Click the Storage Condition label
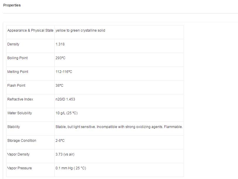Screen dimensions: 238x179 [x=22, y=141]
